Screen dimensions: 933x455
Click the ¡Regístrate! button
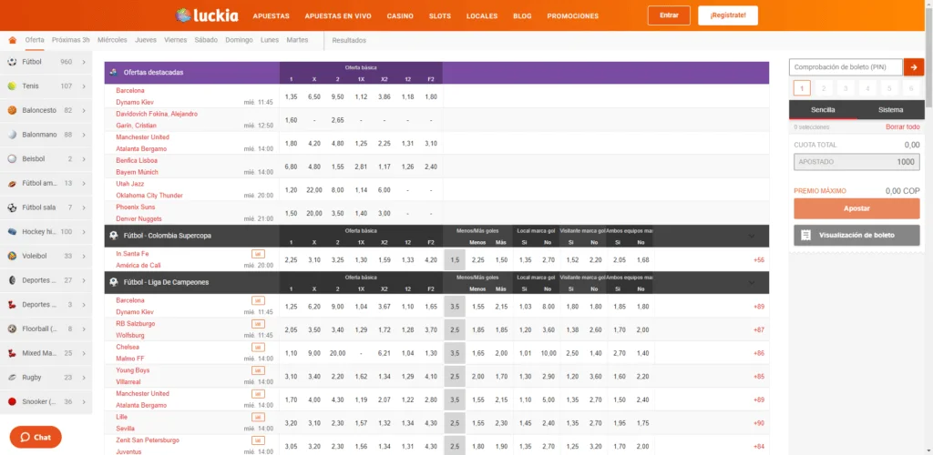(x=728, y=15)
